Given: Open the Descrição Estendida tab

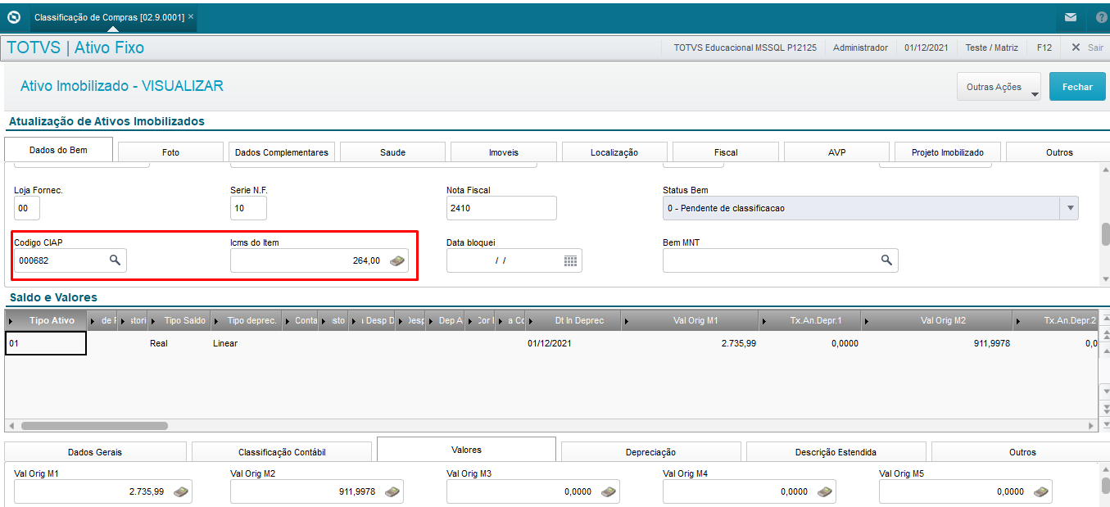Looking at the screenshot, I should click(x=836, y=452).
